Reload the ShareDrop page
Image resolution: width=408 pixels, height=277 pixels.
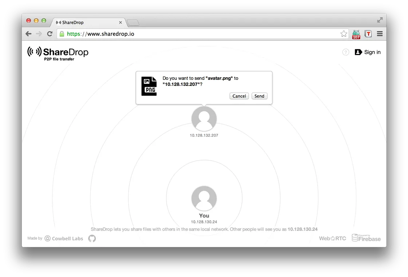coord(50,33)
